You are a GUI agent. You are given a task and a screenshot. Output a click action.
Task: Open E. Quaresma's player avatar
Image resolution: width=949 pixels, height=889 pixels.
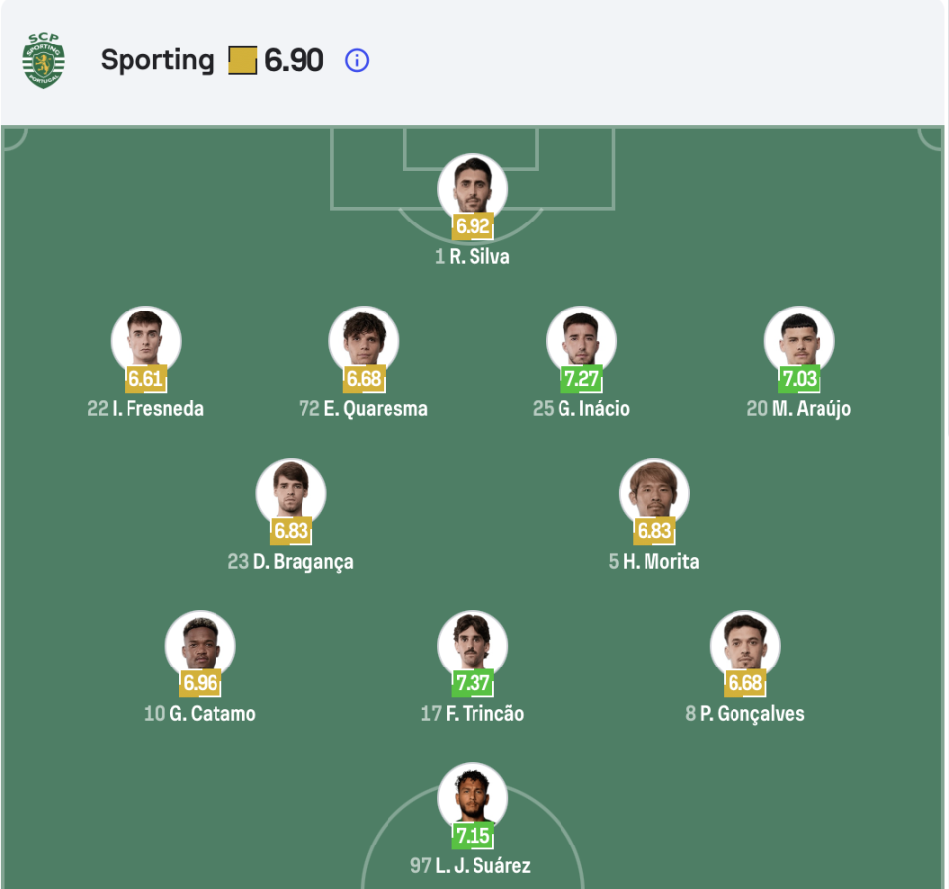click(364, 340)
